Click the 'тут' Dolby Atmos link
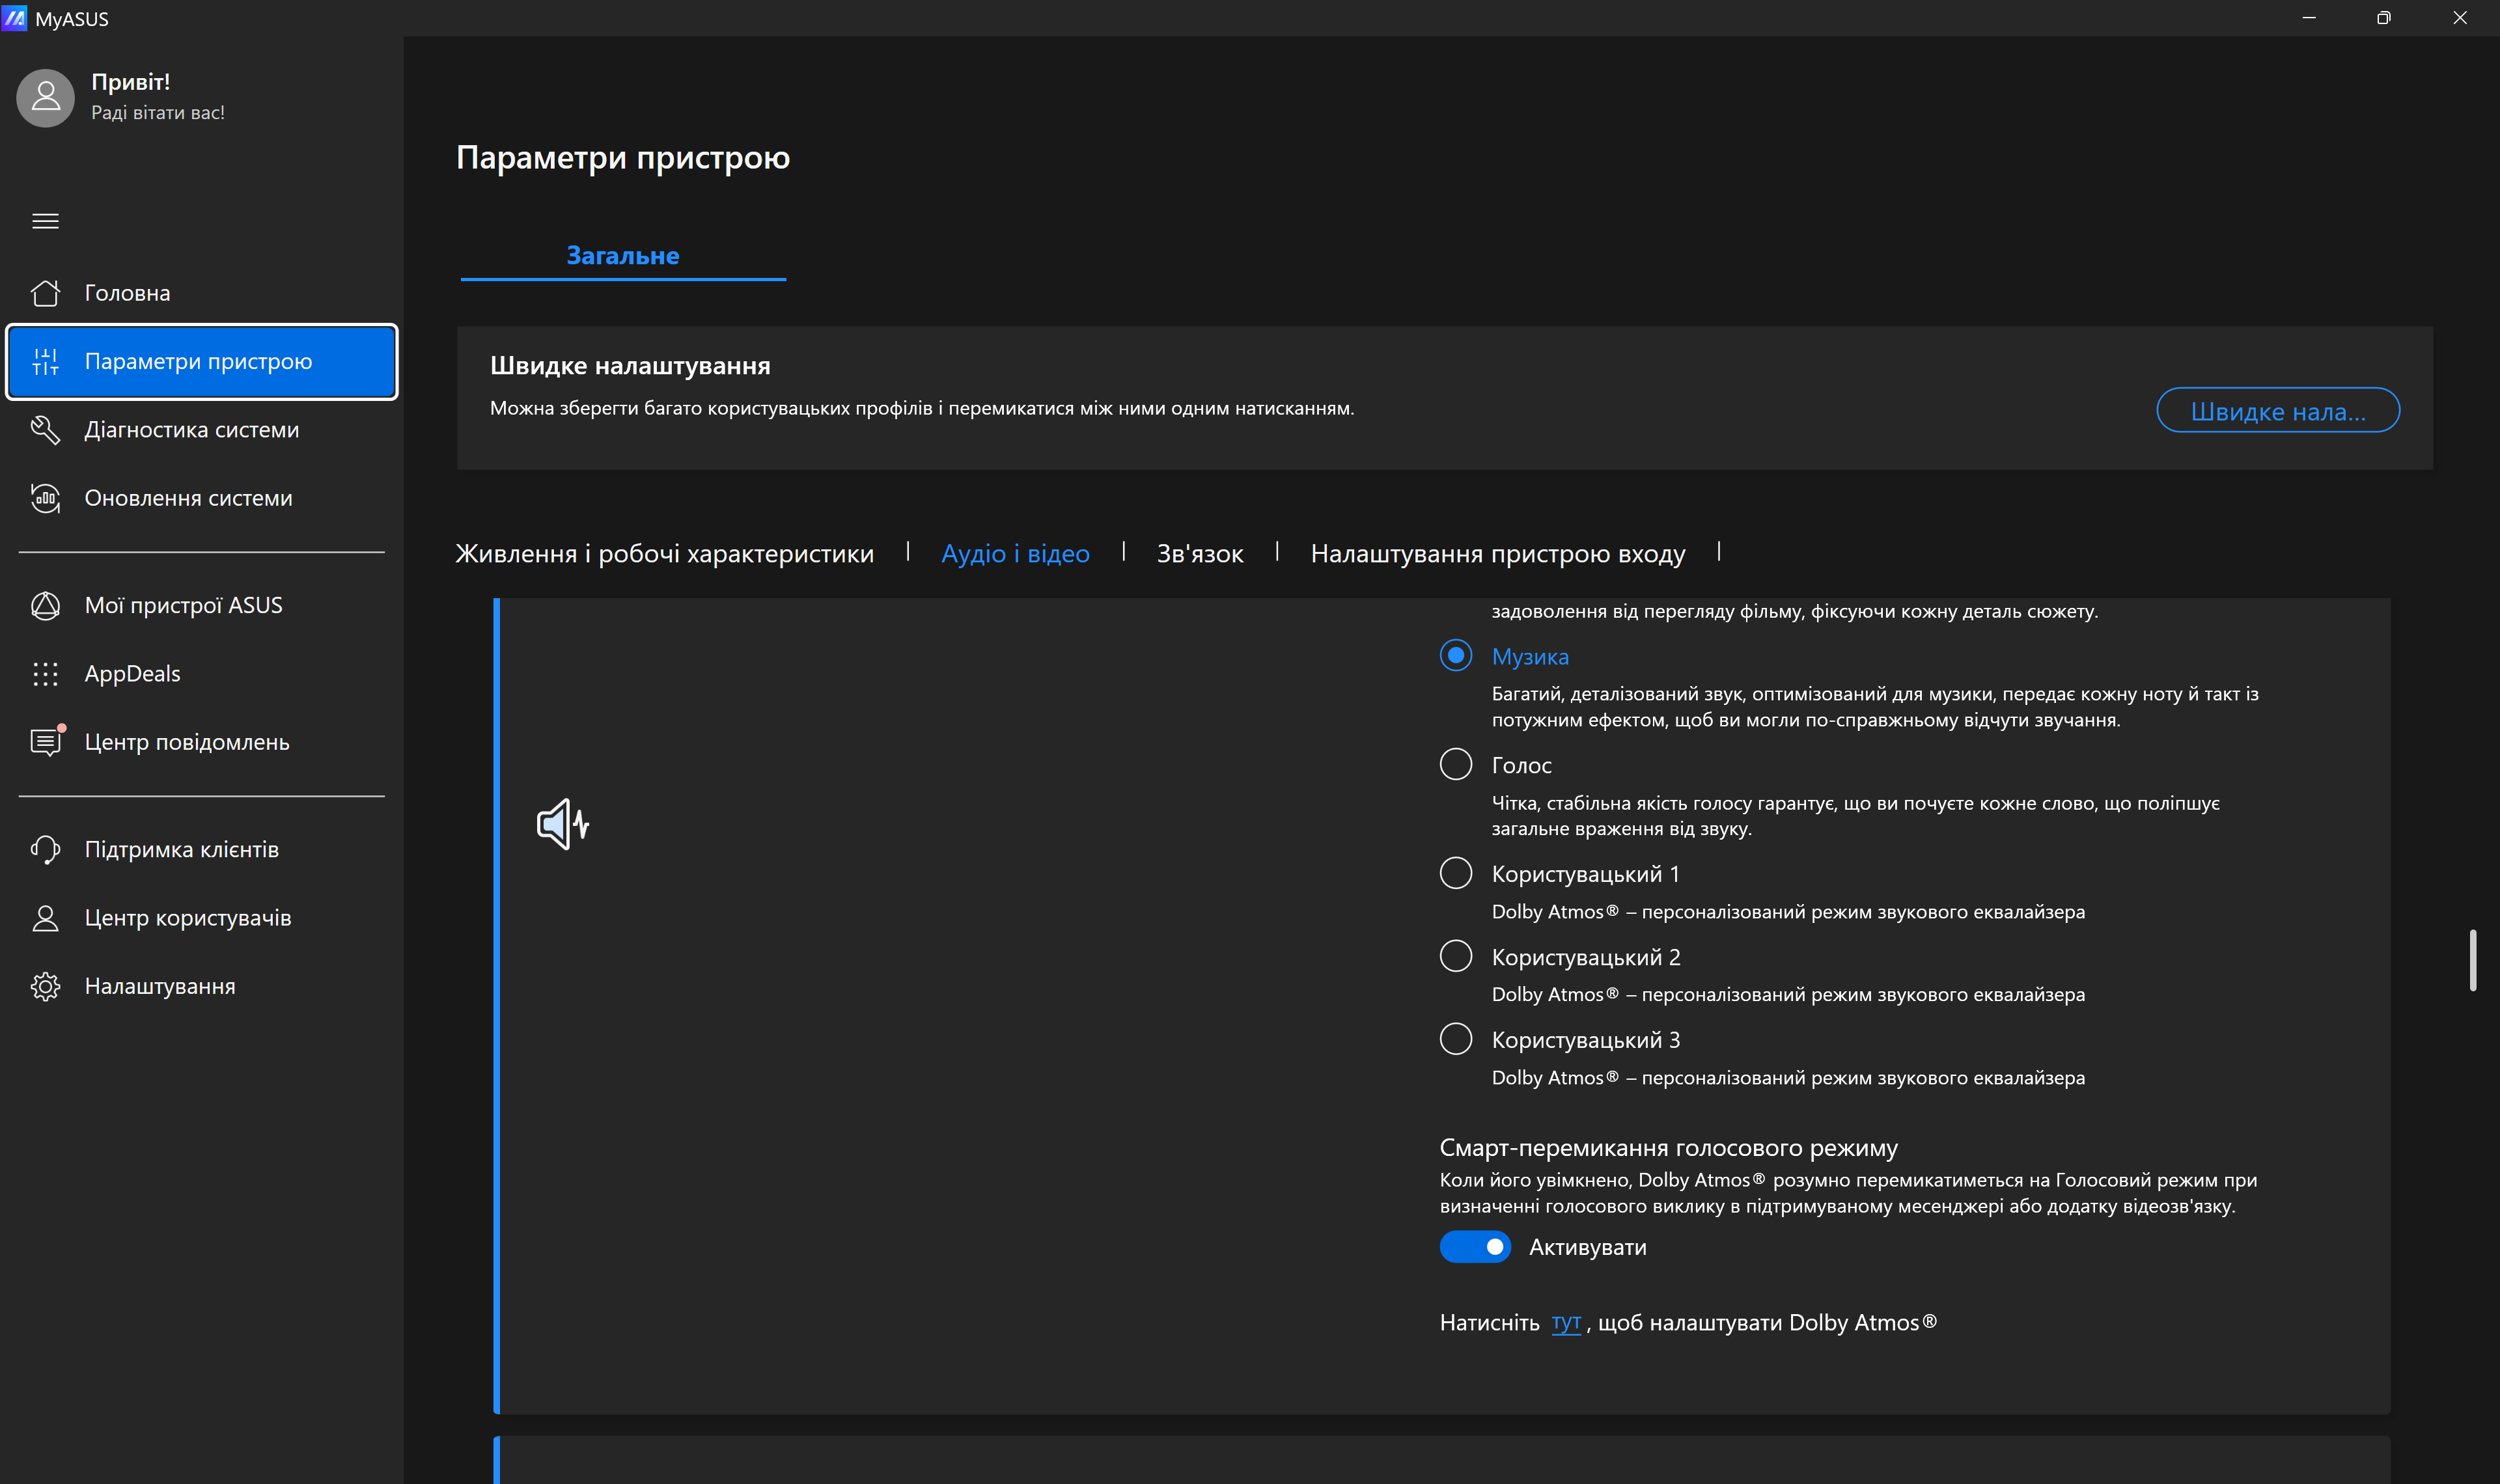The width and height of the screenshot is (2500, 1484). coord(1565,1322)
